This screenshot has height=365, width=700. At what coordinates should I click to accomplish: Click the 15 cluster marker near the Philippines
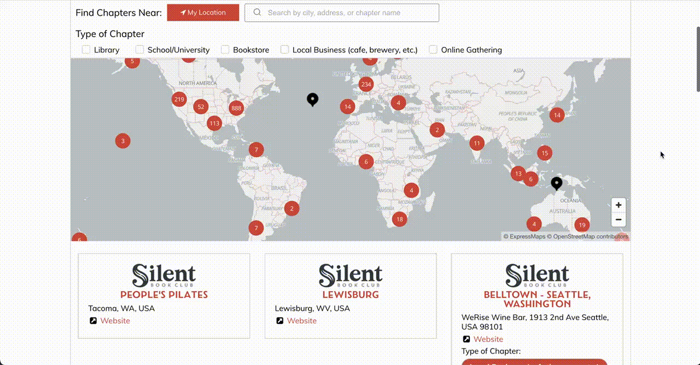tap(545, 154)
